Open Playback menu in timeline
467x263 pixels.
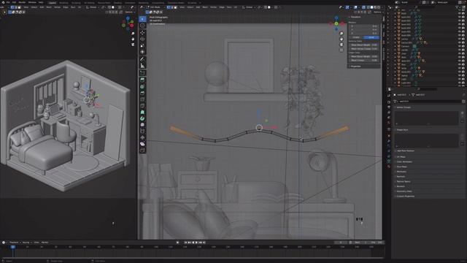14,243
